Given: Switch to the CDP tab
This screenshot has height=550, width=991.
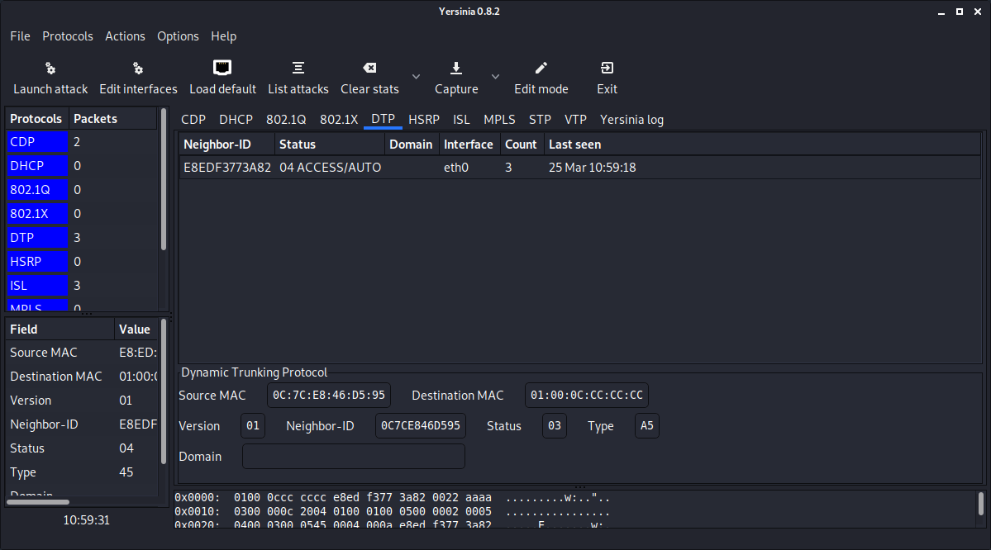Looking at the screenshot, I should pos(193,120).
